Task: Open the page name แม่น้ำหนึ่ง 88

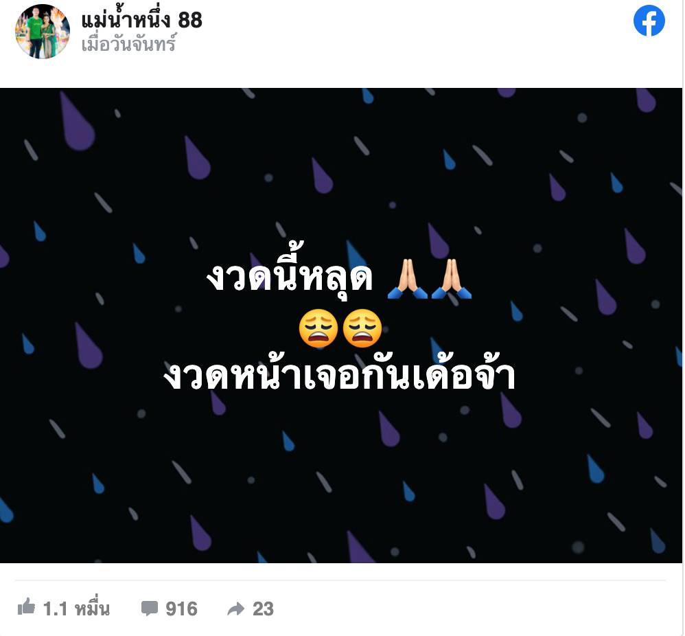Action: 142,21
